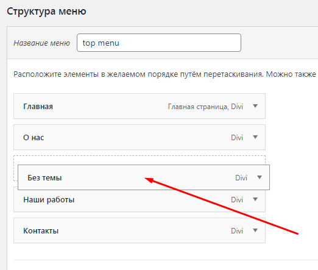Click the Divi label on О нас item
318x270 pixels.
pos(237,138)
